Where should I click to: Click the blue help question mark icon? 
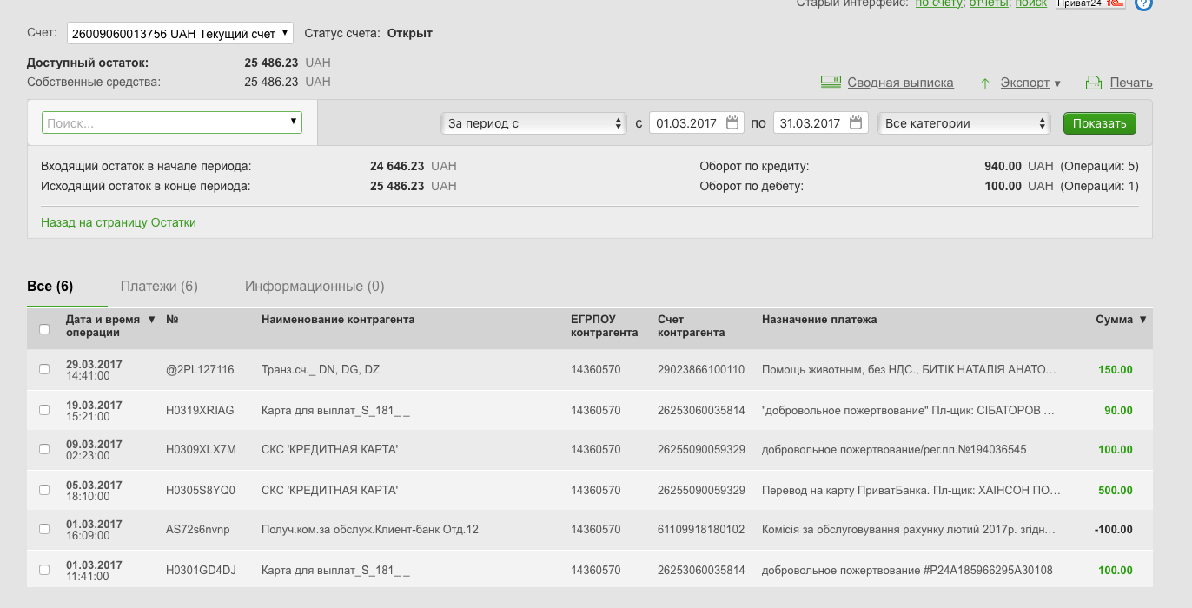point(1143,3)
